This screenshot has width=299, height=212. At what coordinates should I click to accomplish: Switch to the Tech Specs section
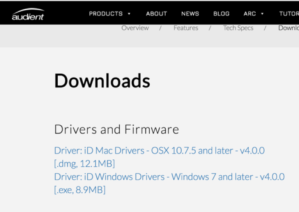238,28
